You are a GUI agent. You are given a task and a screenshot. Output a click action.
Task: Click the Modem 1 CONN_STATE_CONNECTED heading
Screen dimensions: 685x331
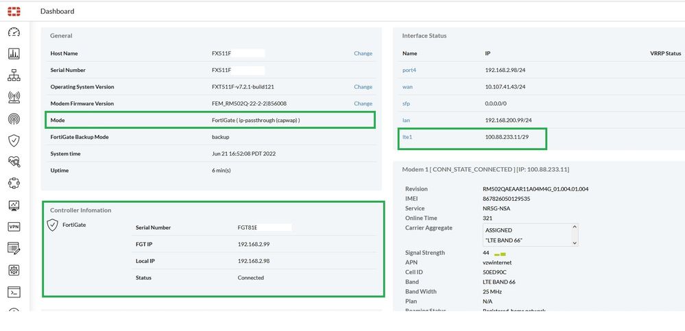tap(485, 169)
